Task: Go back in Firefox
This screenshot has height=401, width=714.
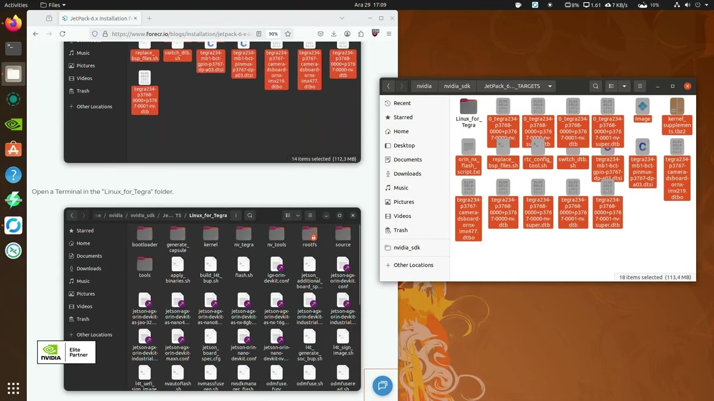Action: [36, 34]
